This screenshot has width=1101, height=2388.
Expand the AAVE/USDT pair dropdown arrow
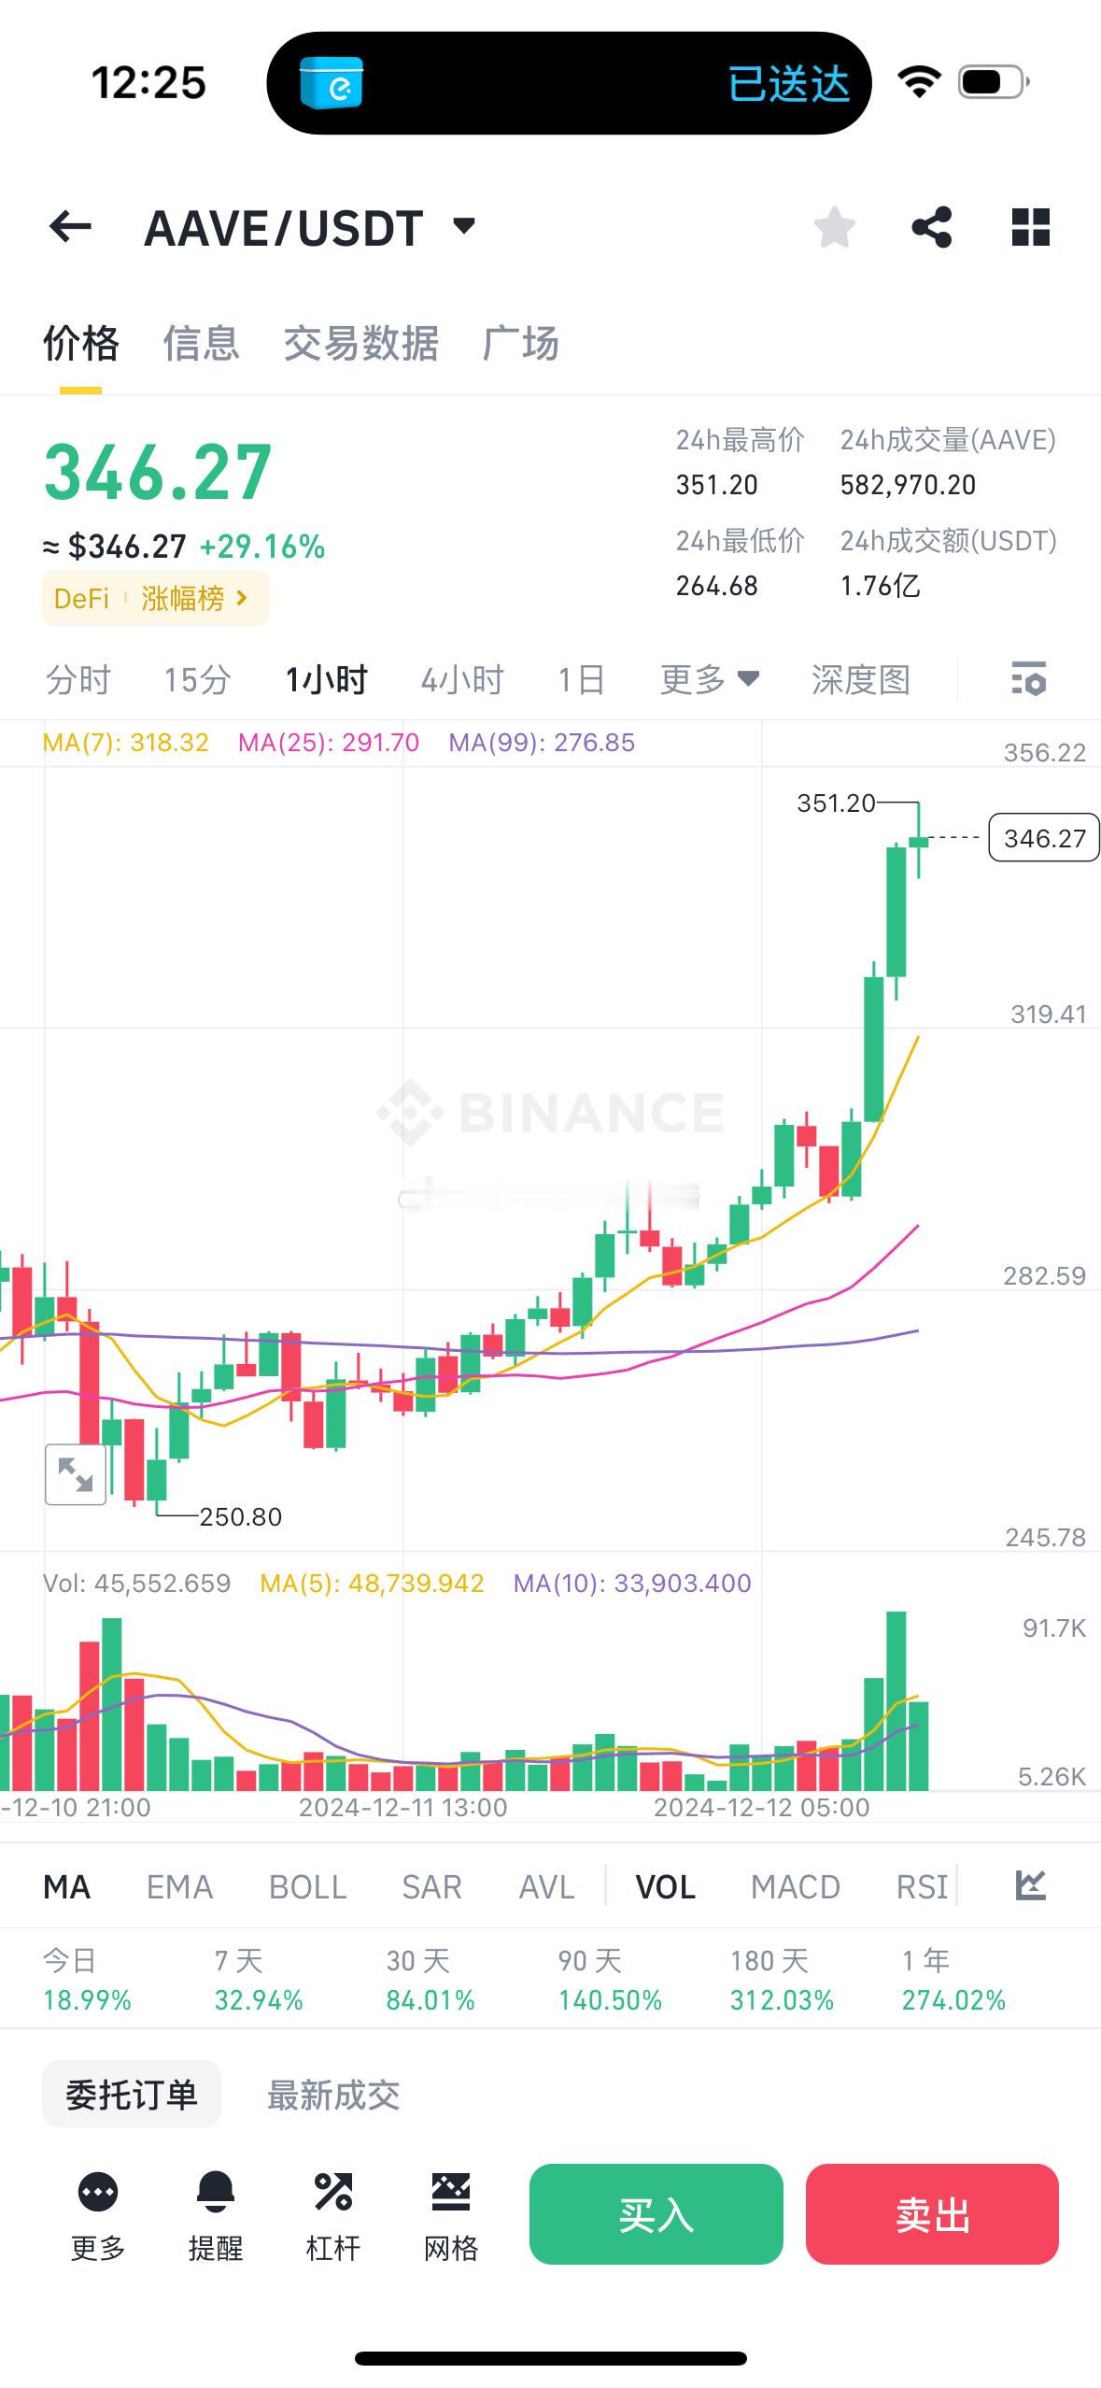coord(464,226)
